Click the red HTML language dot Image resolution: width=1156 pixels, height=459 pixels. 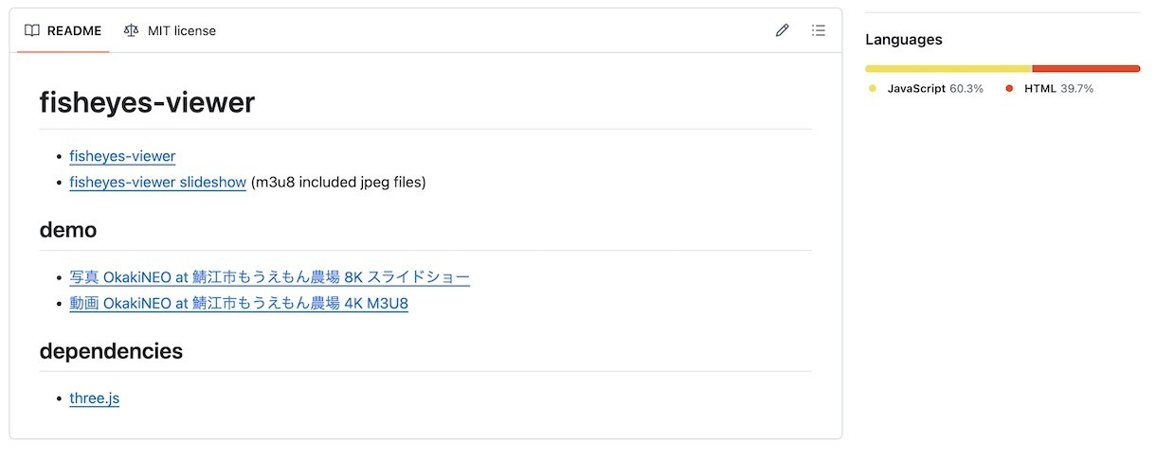point(1009,88)
